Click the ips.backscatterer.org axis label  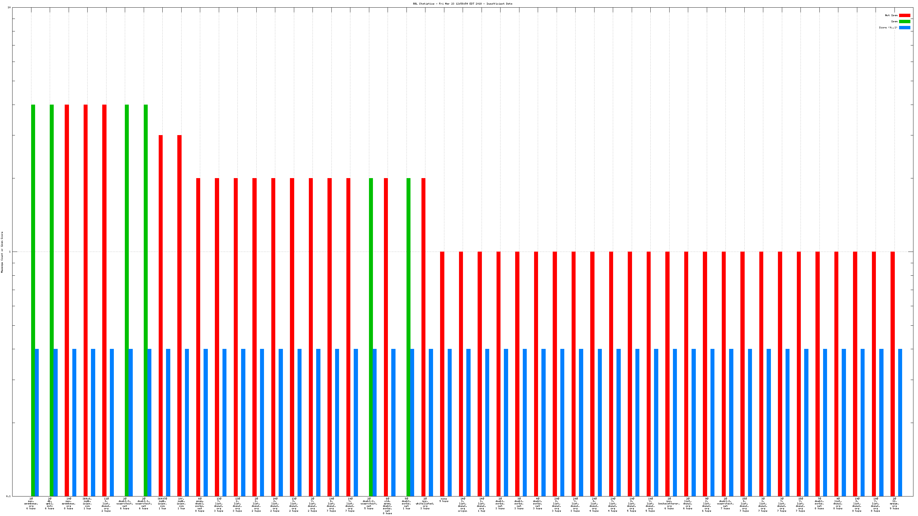(x=669, y=503)
